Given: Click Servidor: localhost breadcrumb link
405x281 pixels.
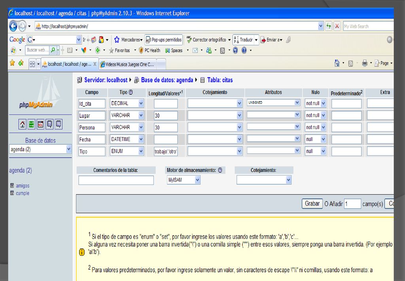Looking at the screenshot, I should coord(106,80).
